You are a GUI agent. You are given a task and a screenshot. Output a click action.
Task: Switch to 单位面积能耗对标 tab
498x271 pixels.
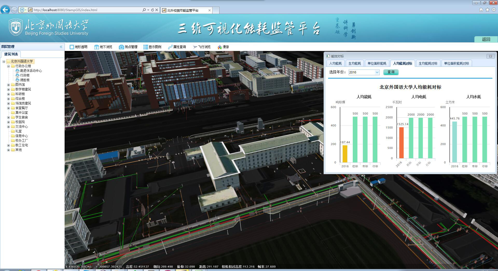(457, 63)
